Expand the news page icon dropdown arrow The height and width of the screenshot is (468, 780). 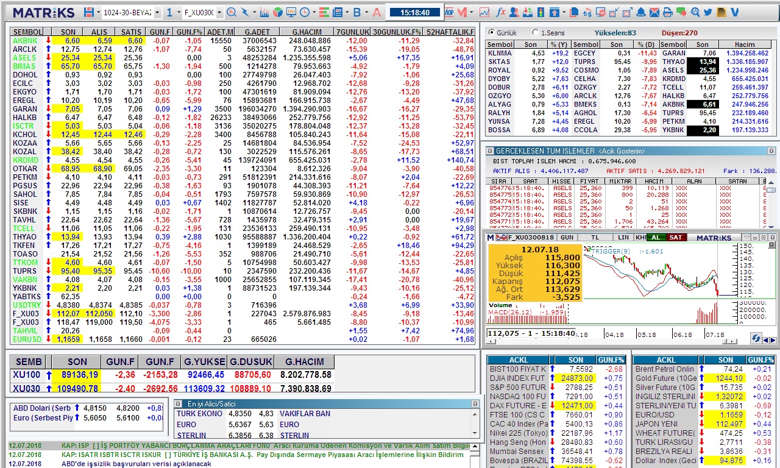point(347,12)
